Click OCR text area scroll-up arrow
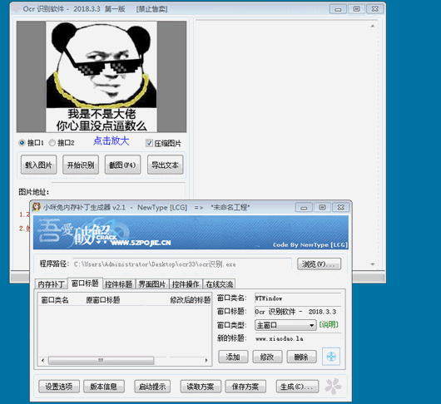Viewport: 441px width, 404px height. [373, 26]
